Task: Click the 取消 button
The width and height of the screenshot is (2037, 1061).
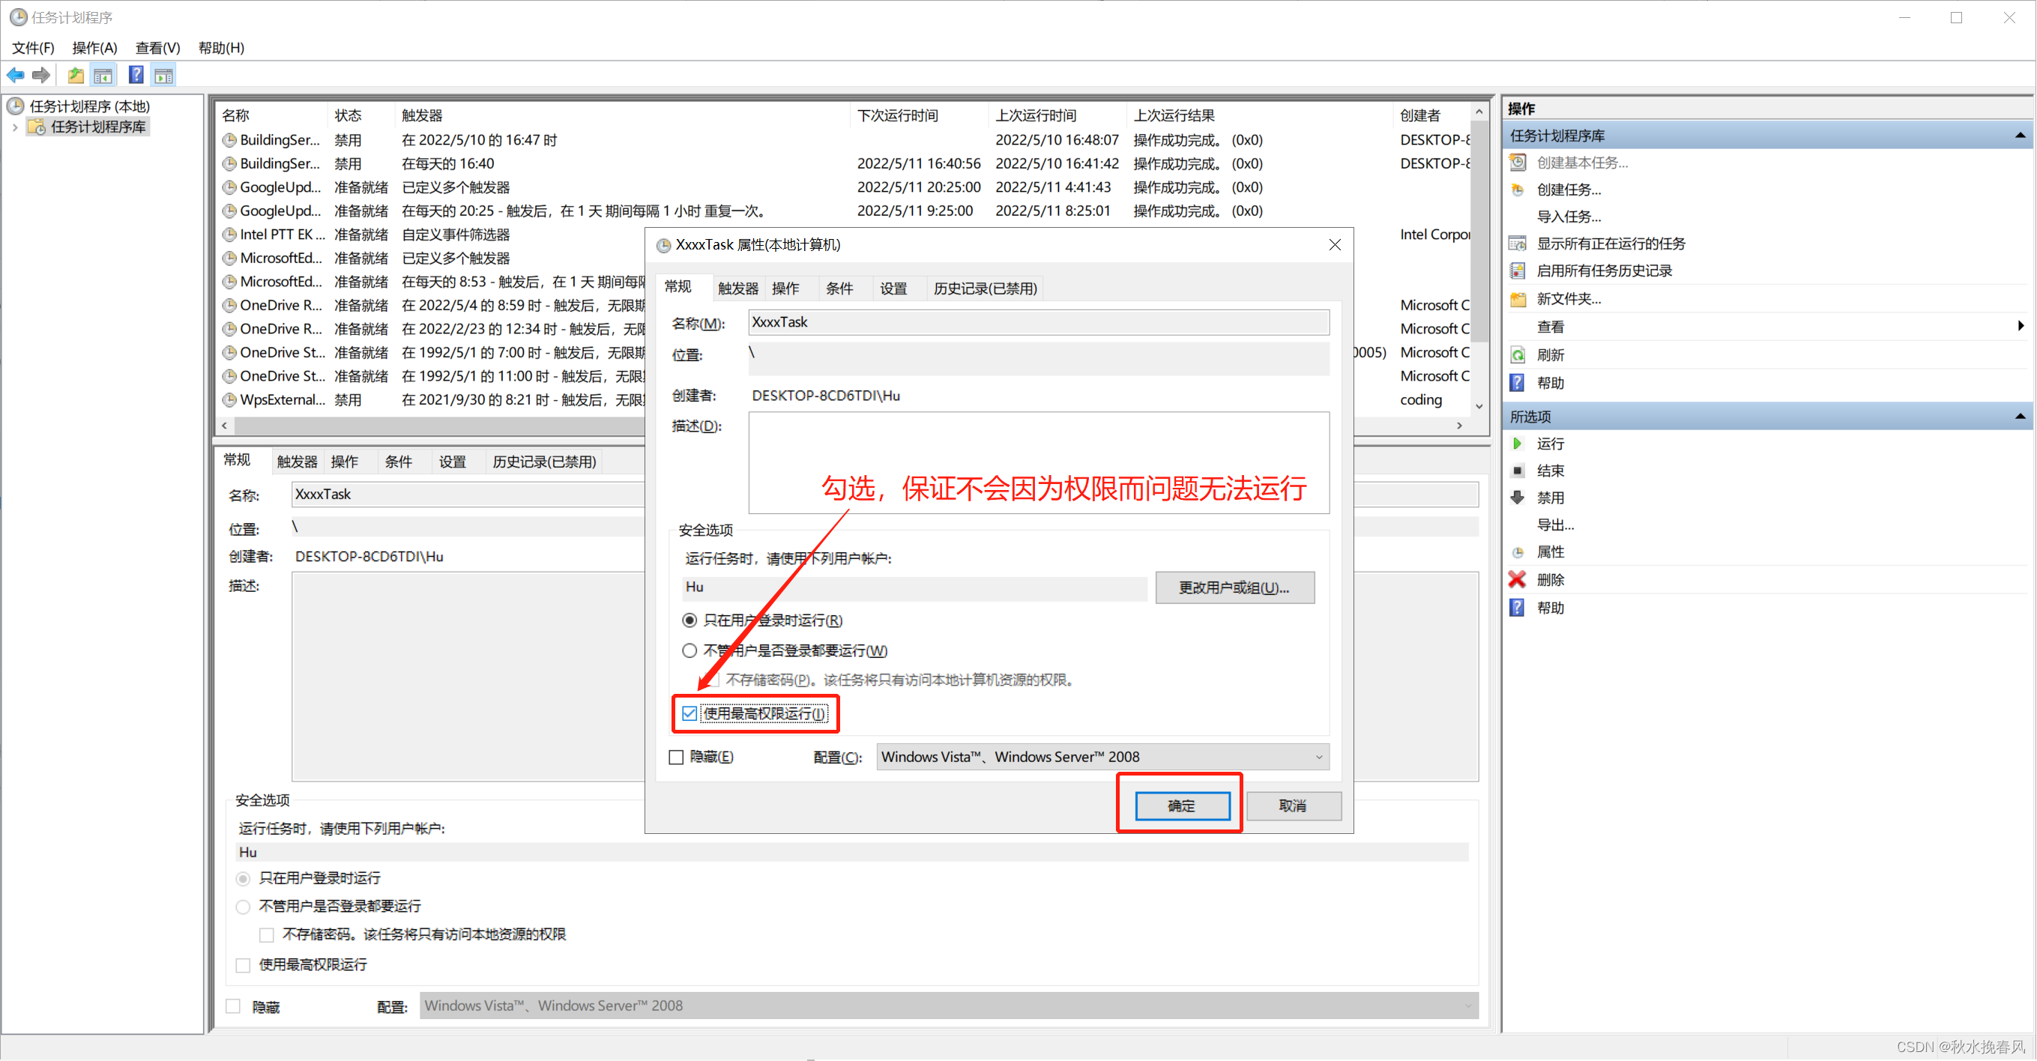Action: tap(1294, 805)
